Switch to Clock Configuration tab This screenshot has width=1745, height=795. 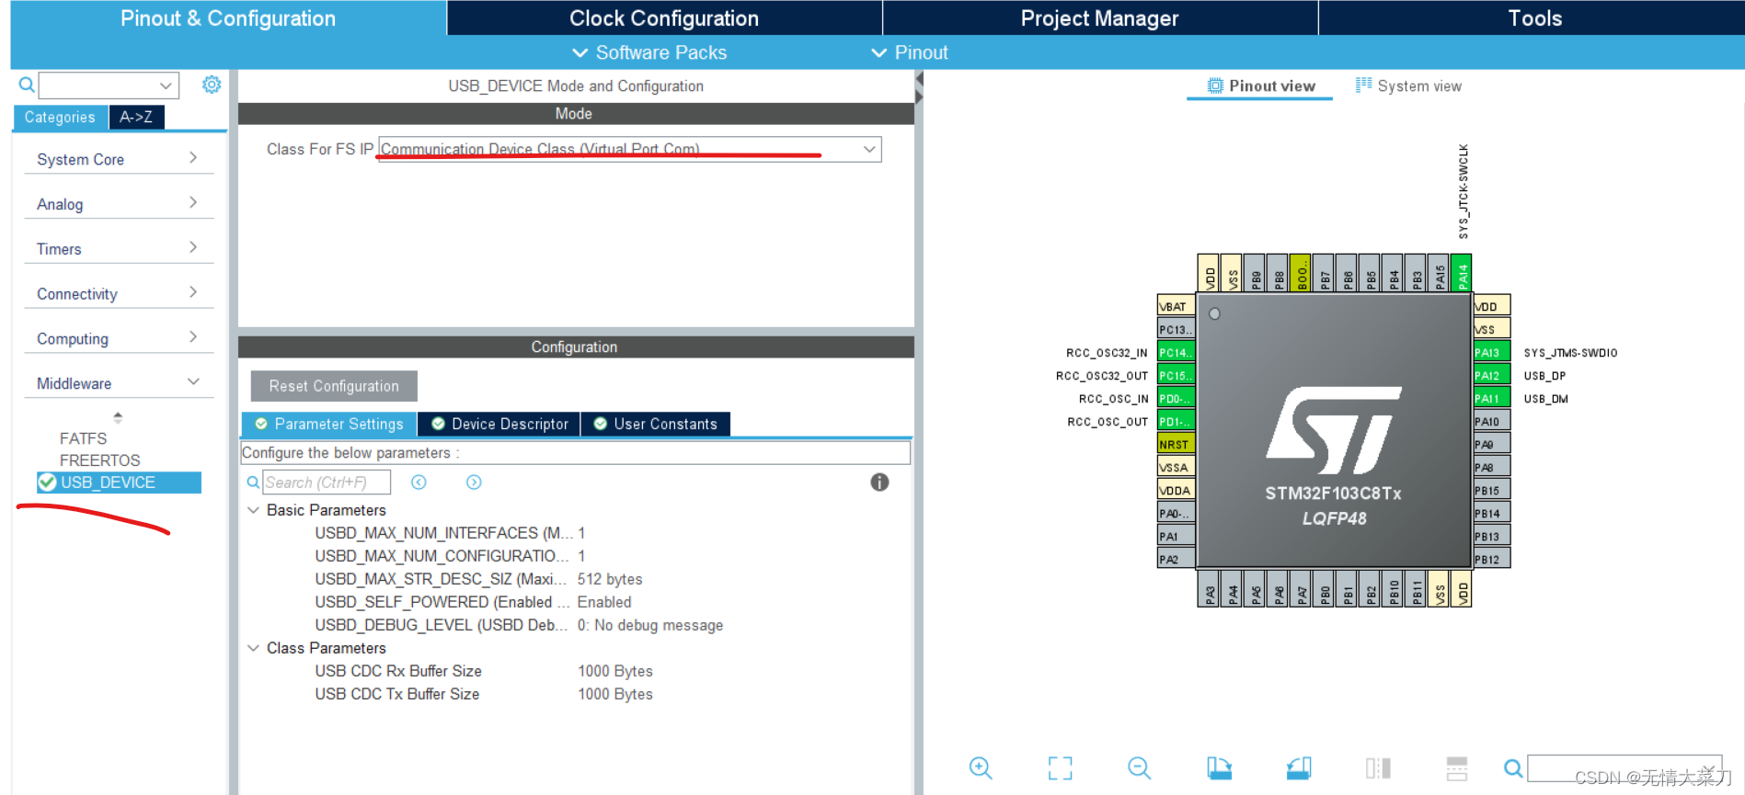(x=664, y=18)
